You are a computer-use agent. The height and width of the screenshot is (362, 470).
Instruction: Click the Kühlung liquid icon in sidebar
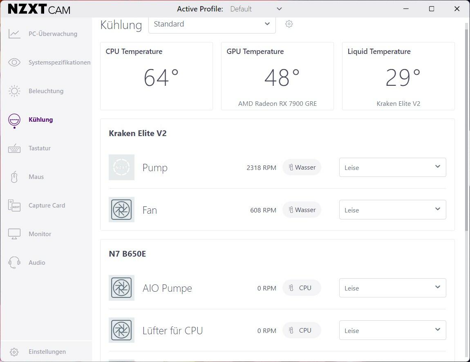[14, 121]
